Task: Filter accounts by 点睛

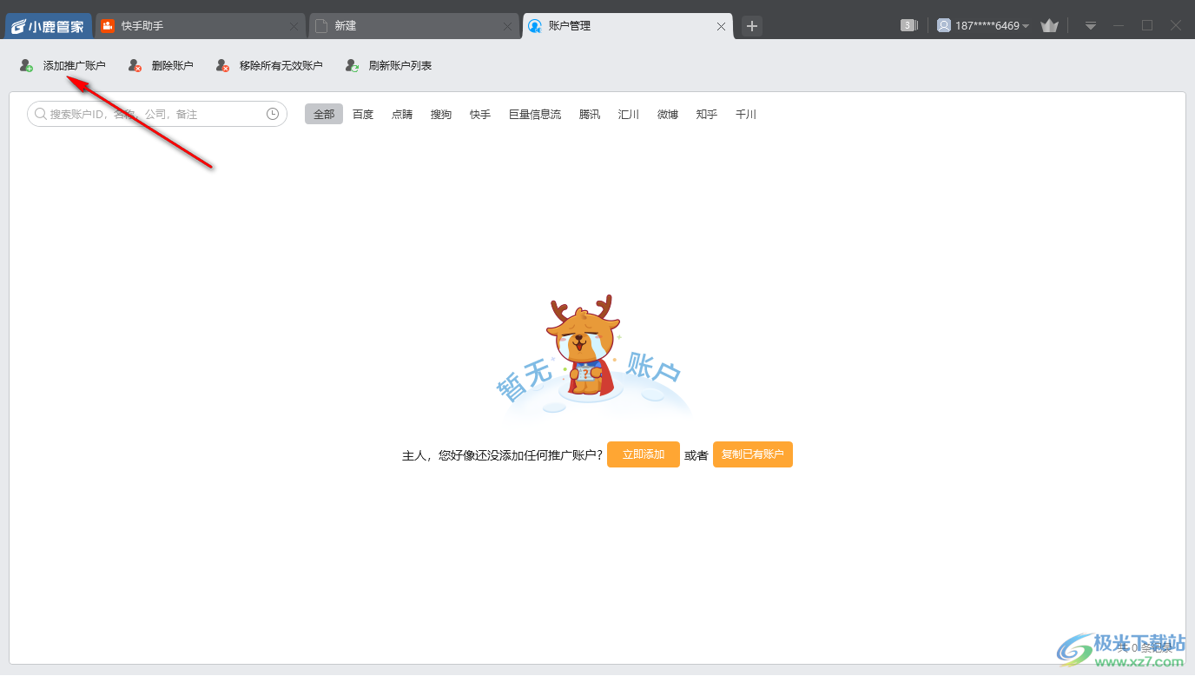Action: (402, 114)
